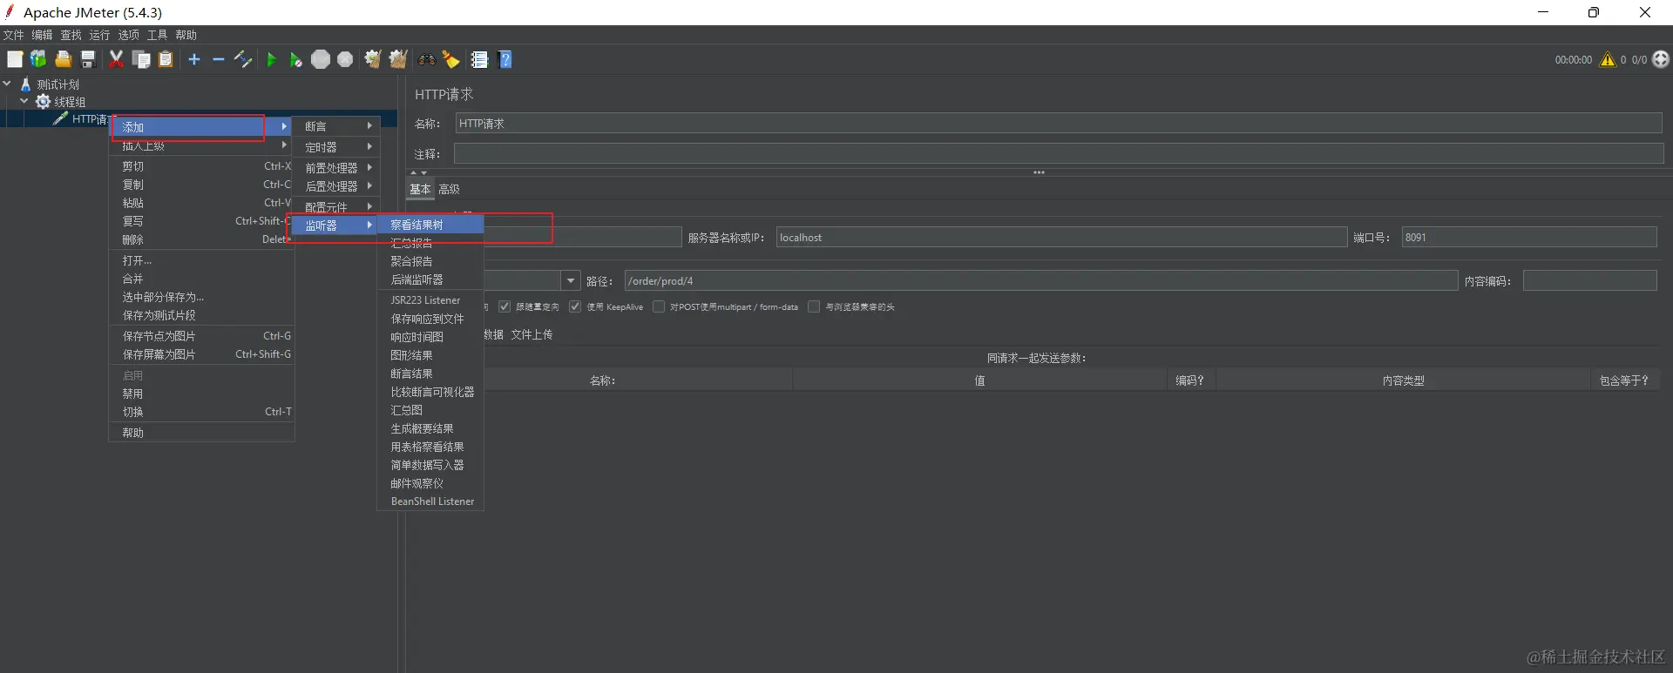Select 禁用 in context menu
The height and width of the screenshot is (673, 1673).
(202, 394)
